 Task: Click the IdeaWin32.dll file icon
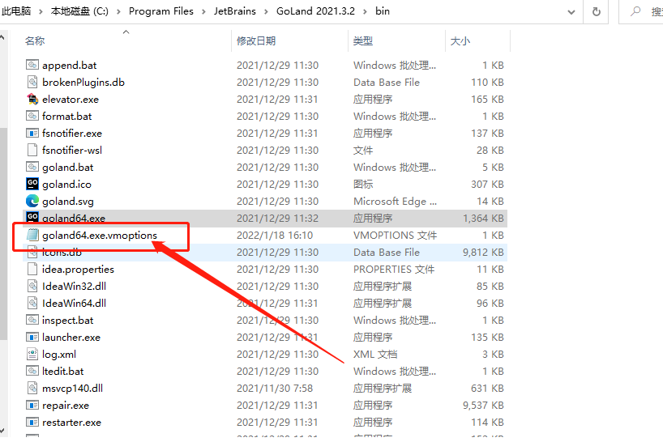pyautogui.click(x=32, y=286)
